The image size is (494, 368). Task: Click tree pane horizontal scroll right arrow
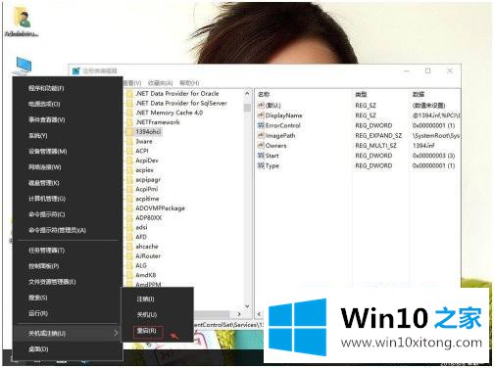(x=239, y=314)
